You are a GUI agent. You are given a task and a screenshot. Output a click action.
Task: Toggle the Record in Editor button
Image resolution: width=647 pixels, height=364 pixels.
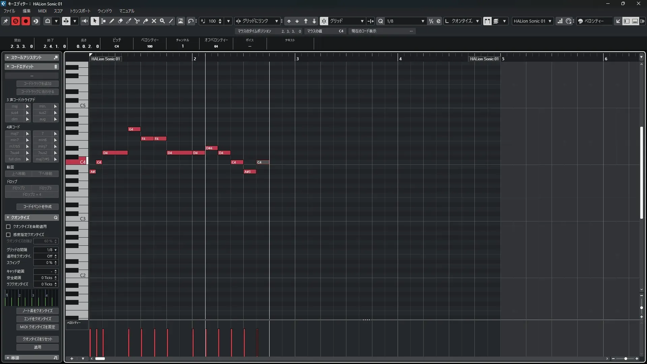click(x=26, y=21)
